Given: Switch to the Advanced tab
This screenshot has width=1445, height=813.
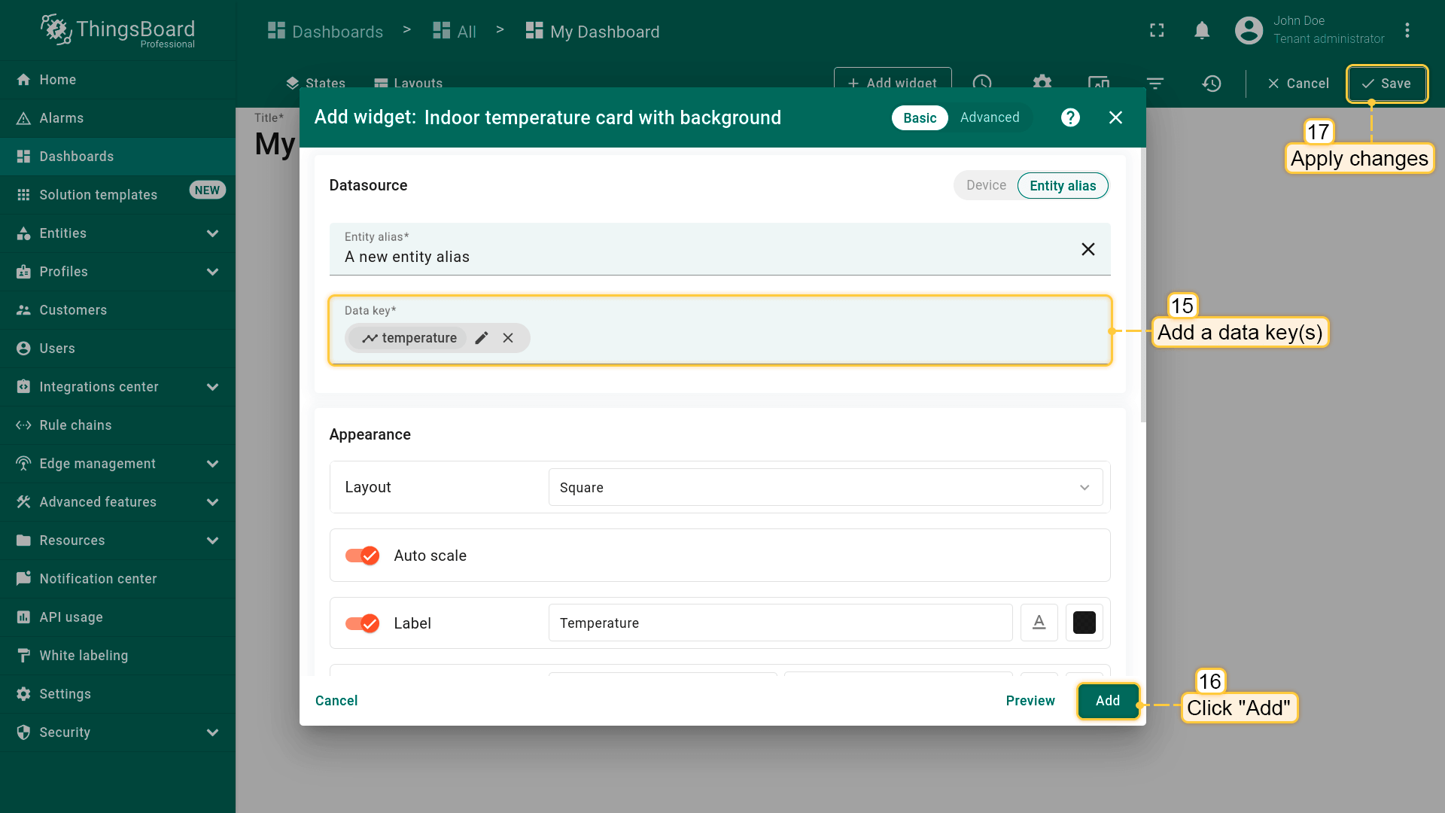Looking at the screenshot, I should coord(989,117).
